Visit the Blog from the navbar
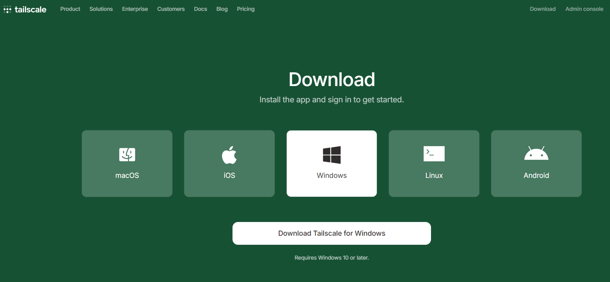This screenshot has width=610, height=282. 222,9
